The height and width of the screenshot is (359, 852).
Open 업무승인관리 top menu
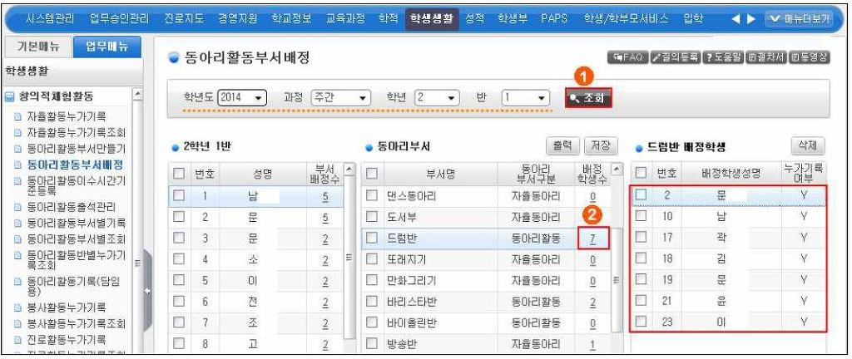(x=119, y=18)
